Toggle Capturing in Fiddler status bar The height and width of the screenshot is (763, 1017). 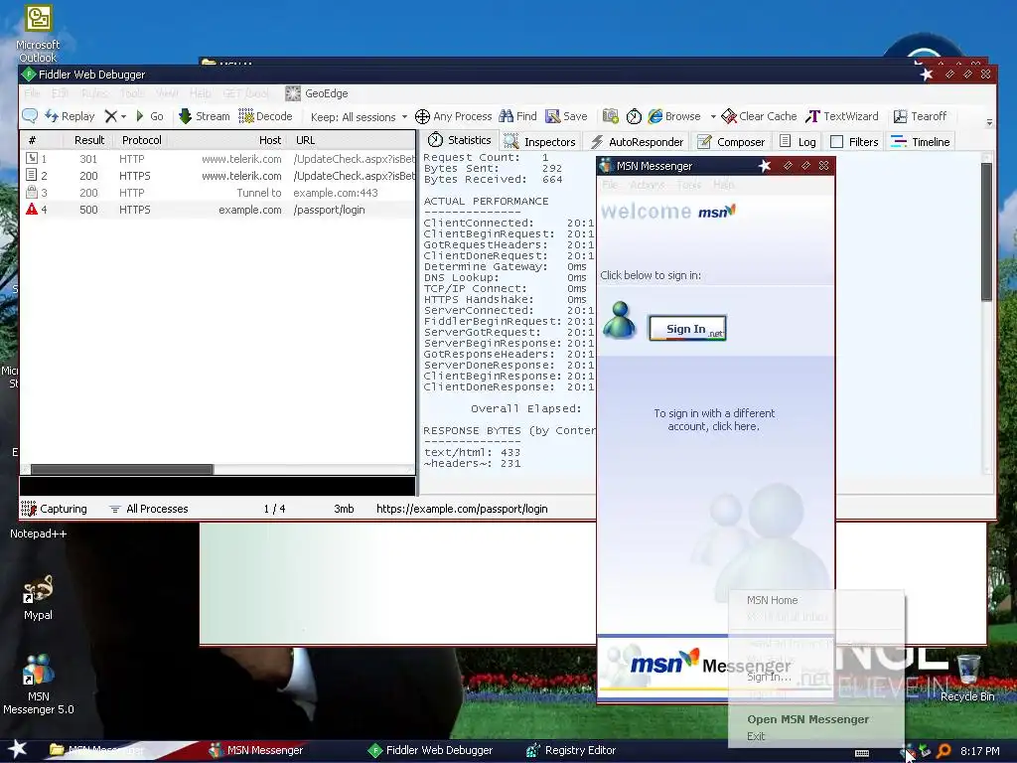(54, 509)
